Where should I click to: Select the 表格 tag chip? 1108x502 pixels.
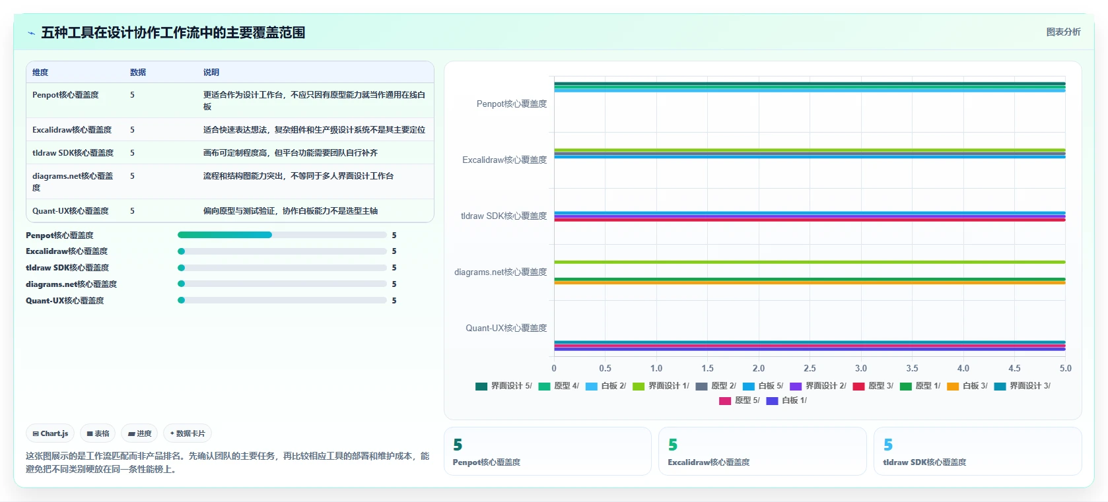point(98,433)
